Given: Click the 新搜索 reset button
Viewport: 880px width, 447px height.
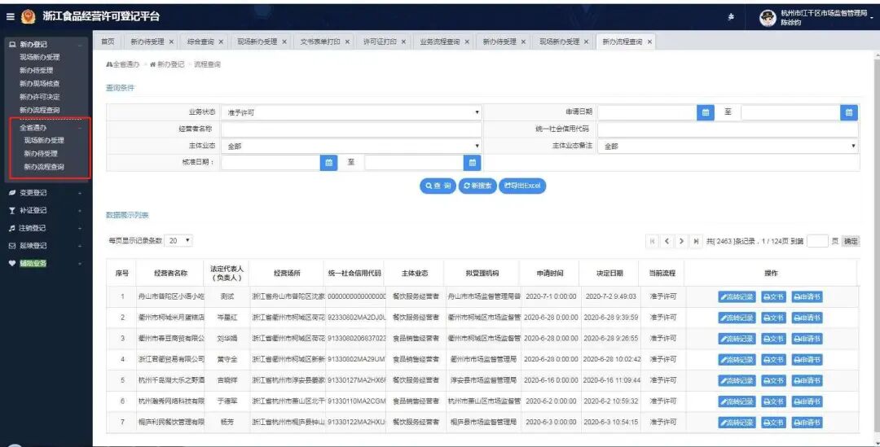Looking at the screenshot, I should [x=477, y=186].
